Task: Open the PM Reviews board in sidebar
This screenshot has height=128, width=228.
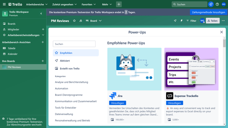Action: tap(23, 67)
